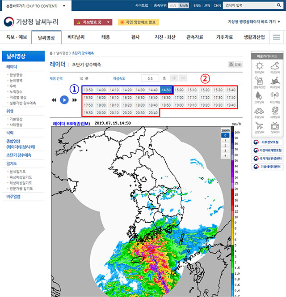Select the 14:50 time frame
286x297 pixels.
[x=166, y=90]
